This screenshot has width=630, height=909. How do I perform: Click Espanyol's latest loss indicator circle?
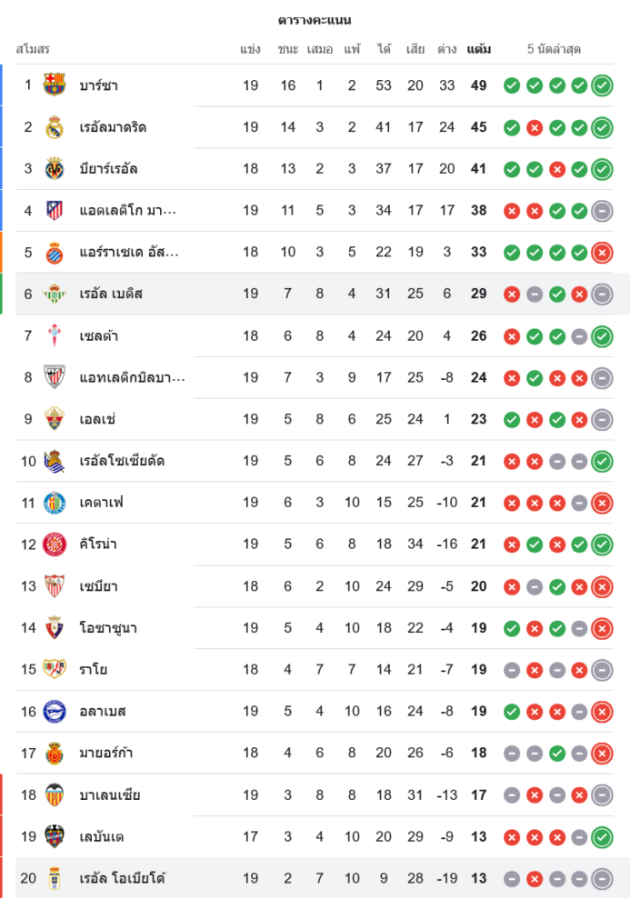pos(601,253)
